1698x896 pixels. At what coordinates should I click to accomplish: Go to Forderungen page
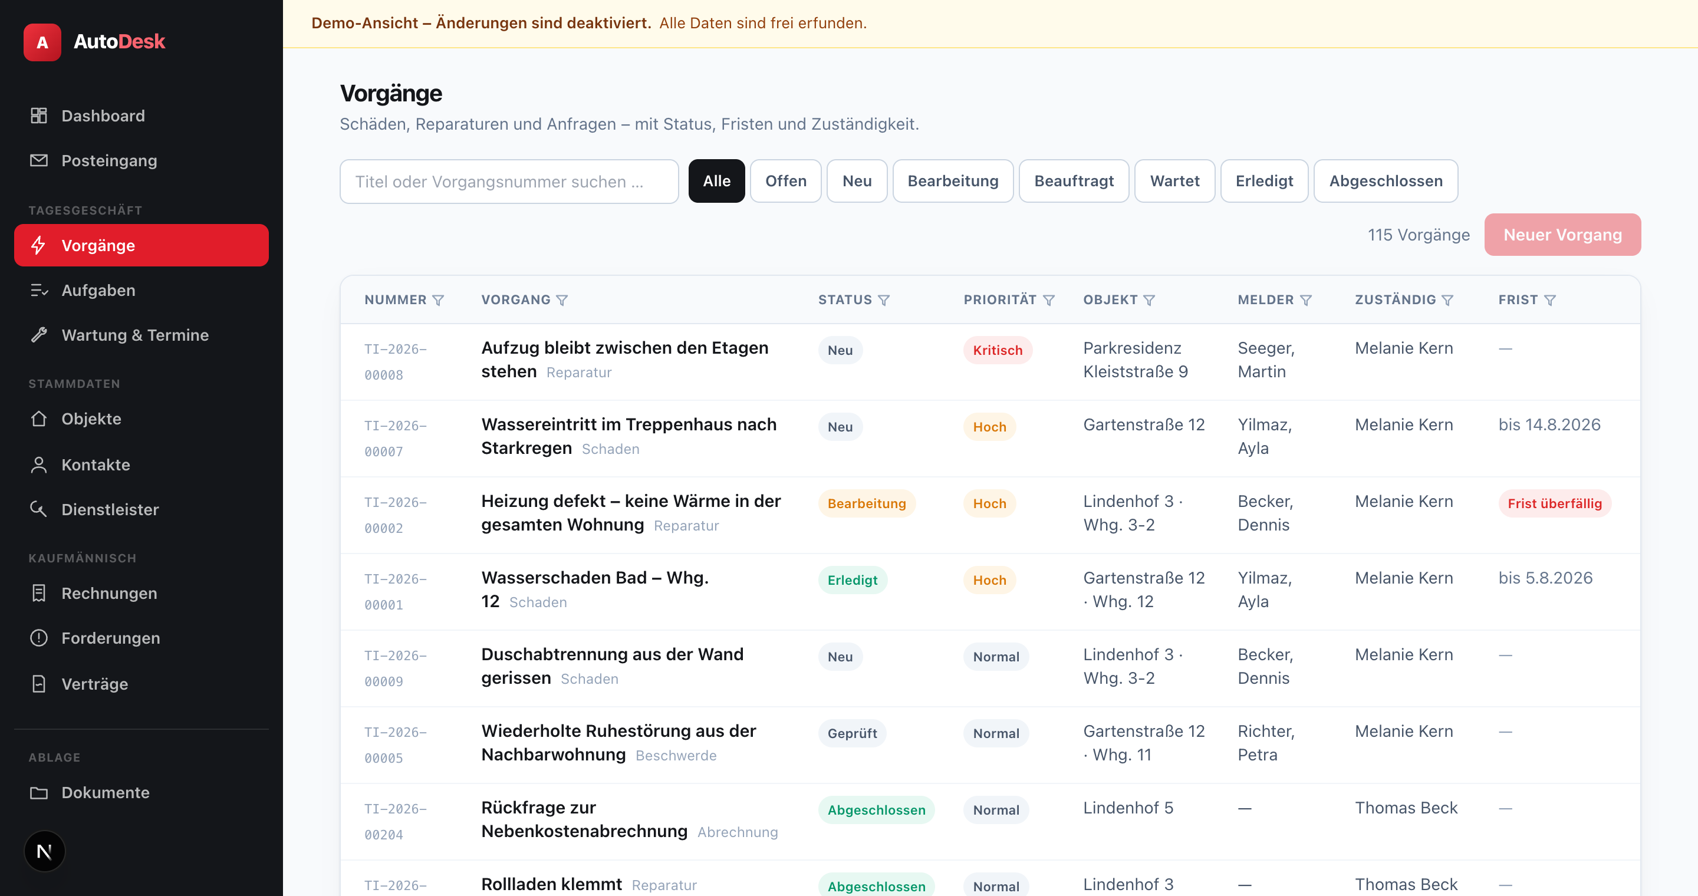pos(141,638)
